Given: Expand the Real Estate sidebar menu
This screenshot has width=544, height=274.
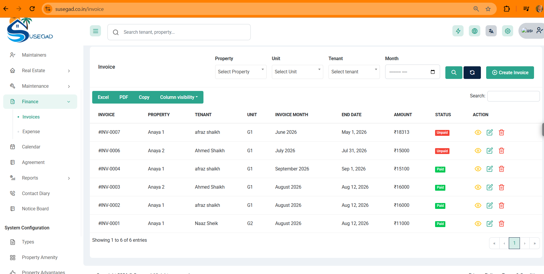Looking at the screenshot, I should [x=40, y=70].
